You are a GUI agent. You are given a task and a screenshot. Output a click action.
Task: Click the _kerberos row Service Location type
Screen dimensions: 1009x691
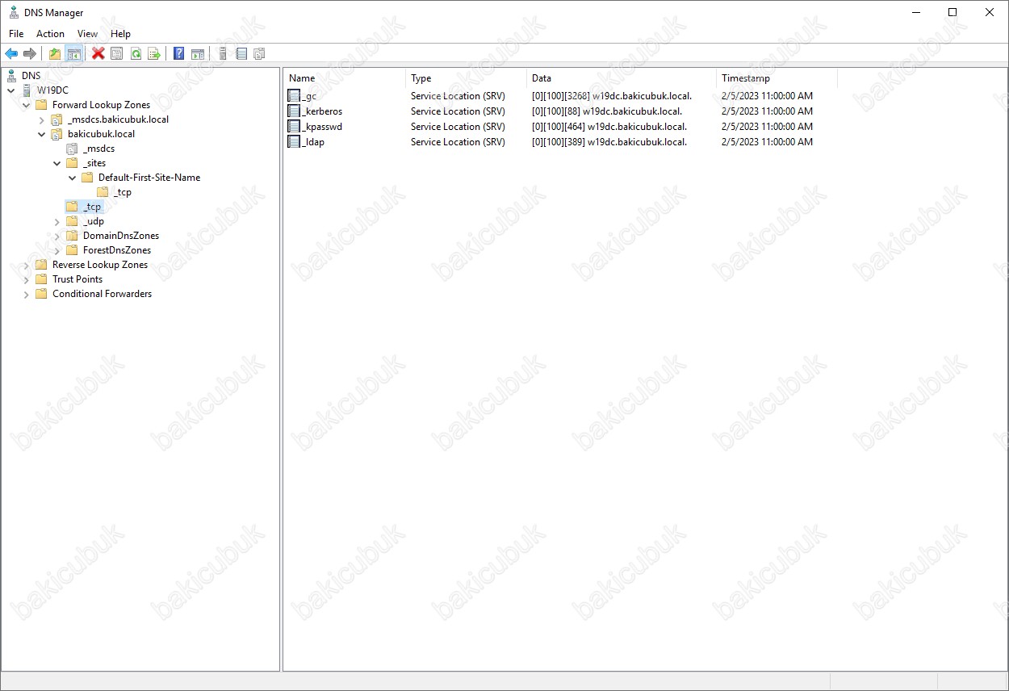point(458,111)
